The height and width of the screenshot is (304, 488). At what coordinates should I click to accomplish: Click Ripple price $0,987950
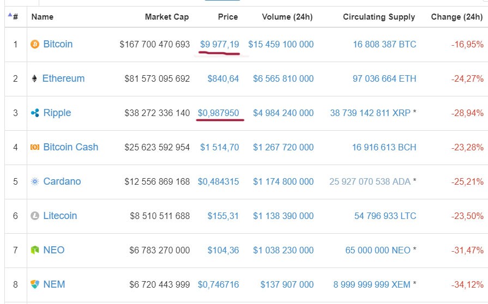tap(218, 113)
